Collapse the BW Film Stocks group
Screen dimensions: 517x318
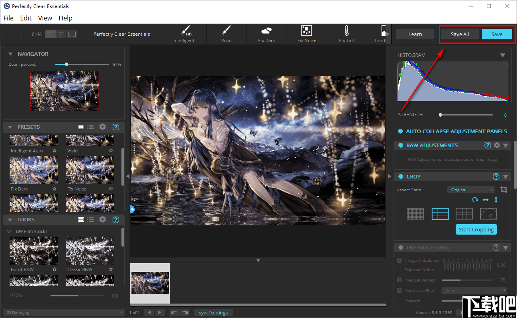10,231
